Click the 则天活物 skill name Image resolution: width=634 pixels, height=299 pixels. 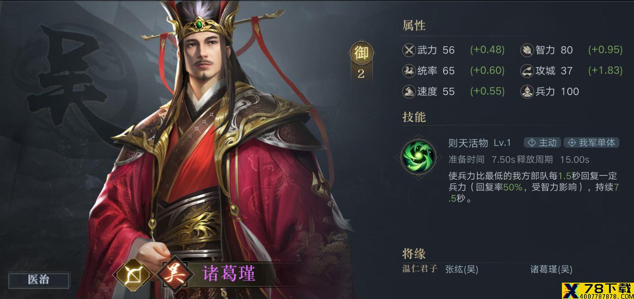click(x=468, y=143)
